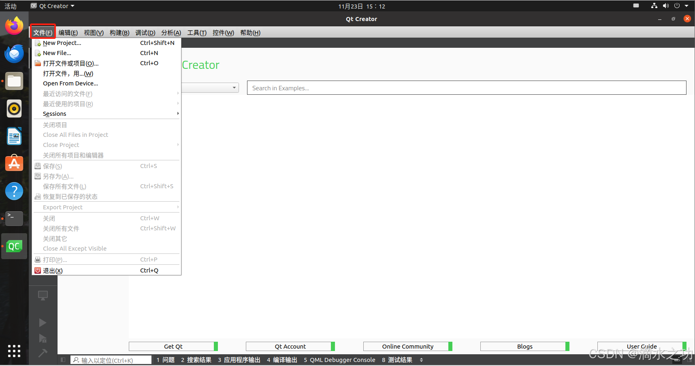The image size is (695, 366).
Task: Open the 帮助(H) menu
Action: tap(250, 33)
